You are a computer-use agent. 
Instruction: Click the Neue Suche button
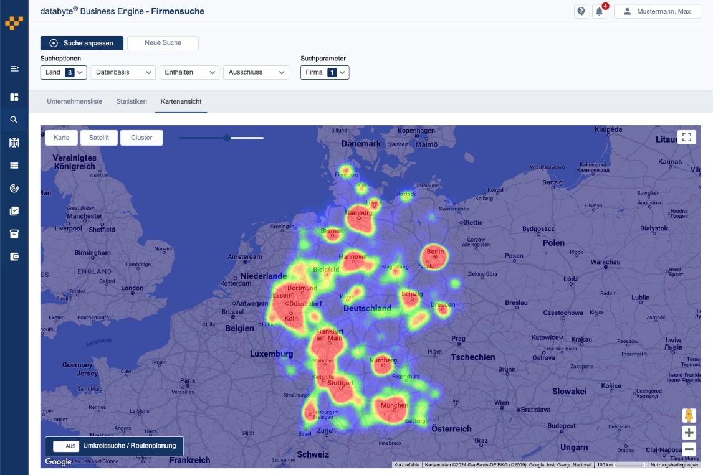(163, 43)
